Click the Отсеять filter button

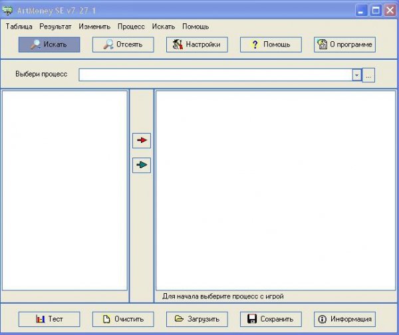point(123,45)
